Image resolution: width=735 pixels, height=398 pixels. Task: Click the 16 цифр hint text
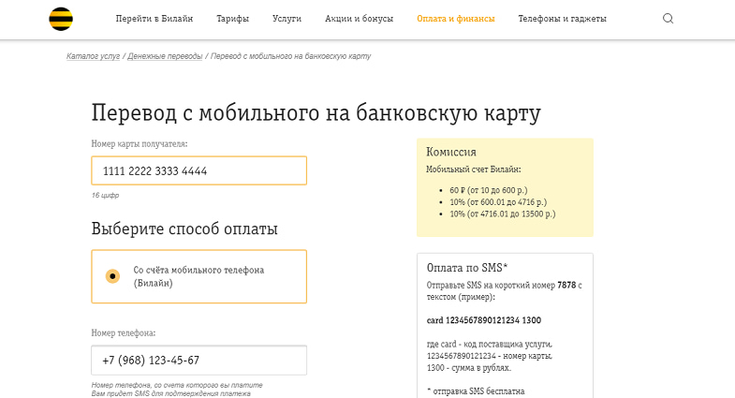coord(105,195)
